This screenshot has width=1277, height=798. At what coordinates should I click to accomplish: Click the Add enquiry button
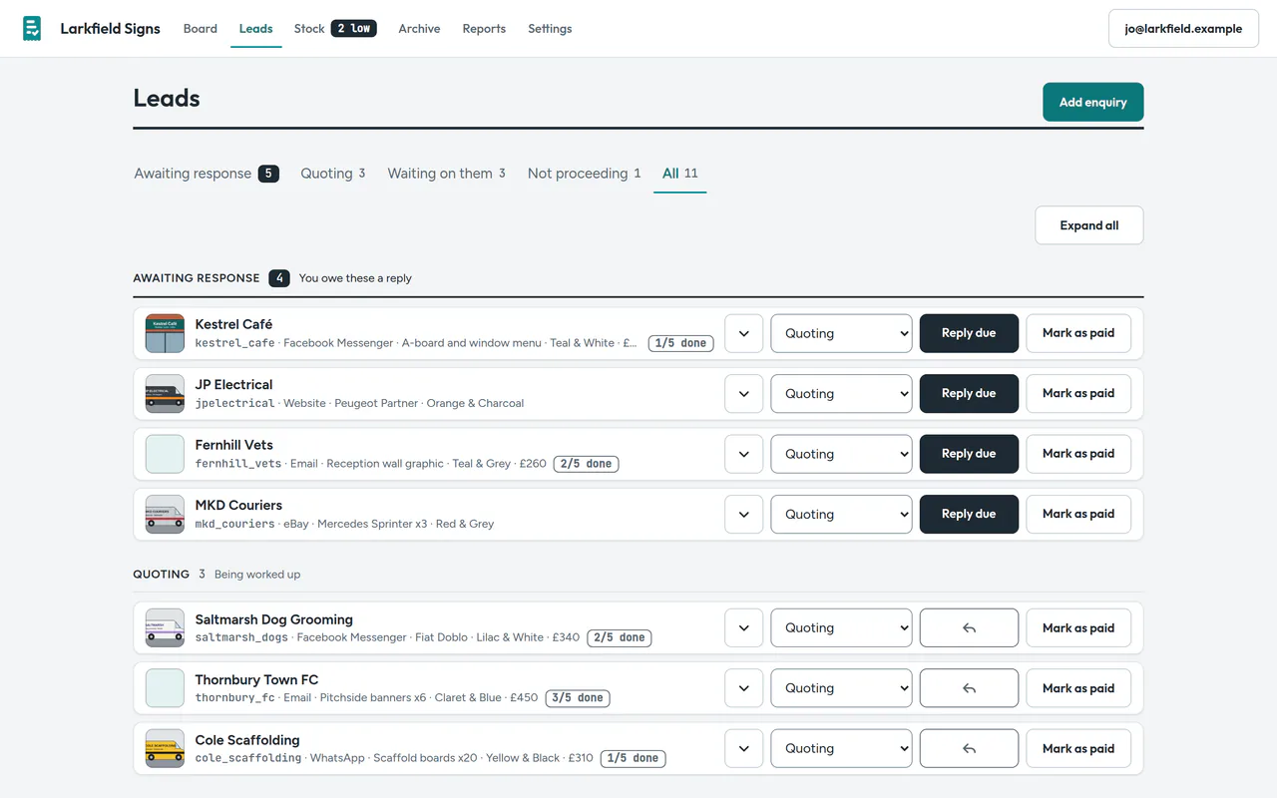coord(1093,102)
